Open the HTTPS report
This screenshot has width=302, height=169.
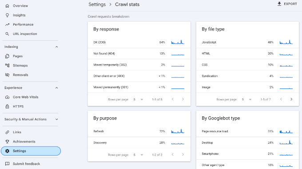[x=31, y=107]
